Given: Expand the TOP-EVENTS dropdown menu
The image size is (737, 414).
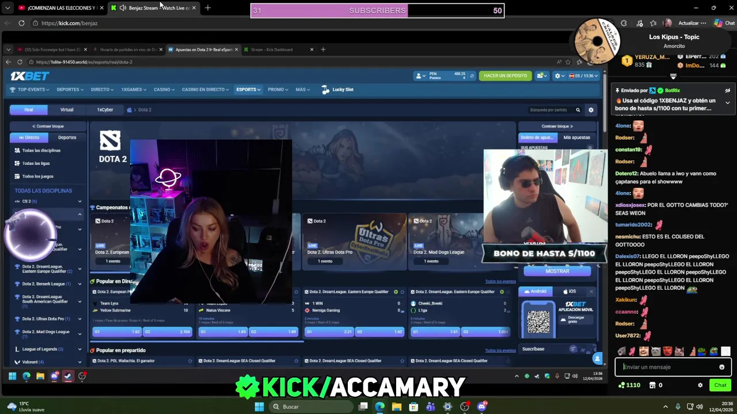Looking at the screenshot, I should 29,90.
